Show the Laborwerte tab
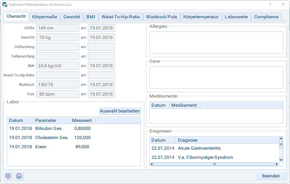 (236, 17)
